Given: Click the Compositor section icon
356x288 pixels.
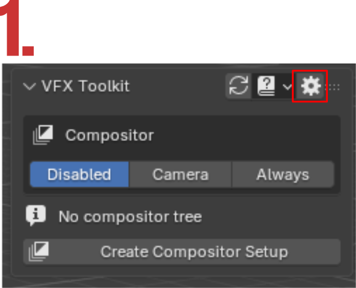Looking at the screenshot, I should (x=43, y=135).
